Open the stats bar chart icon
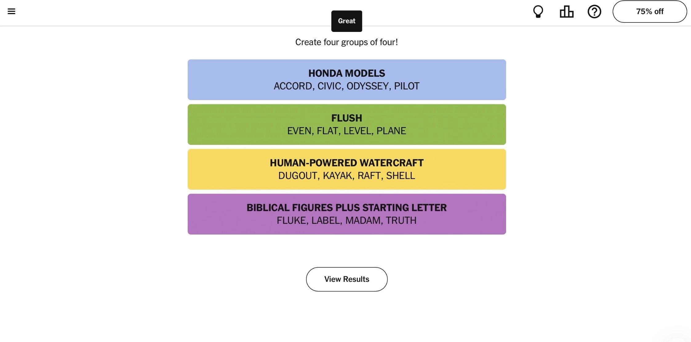The image size is (691, 342). click(566, 12)
